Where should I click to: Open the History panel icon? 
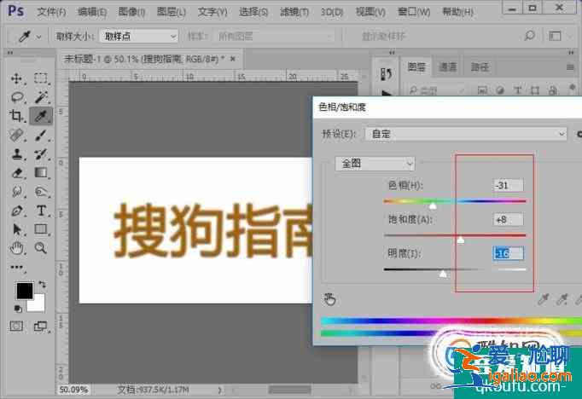coord(386,74)
